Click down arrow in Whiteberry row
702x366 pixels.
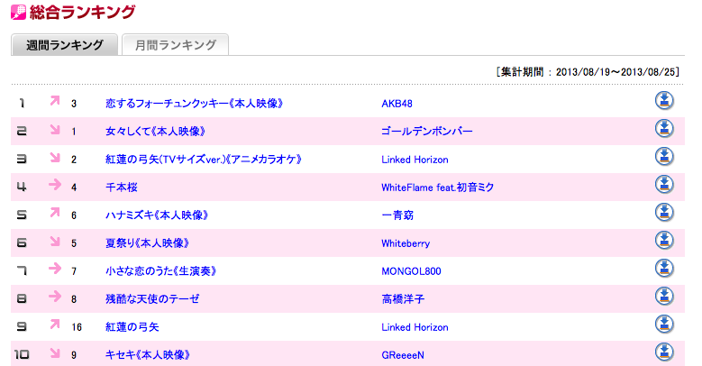(55, 241)
